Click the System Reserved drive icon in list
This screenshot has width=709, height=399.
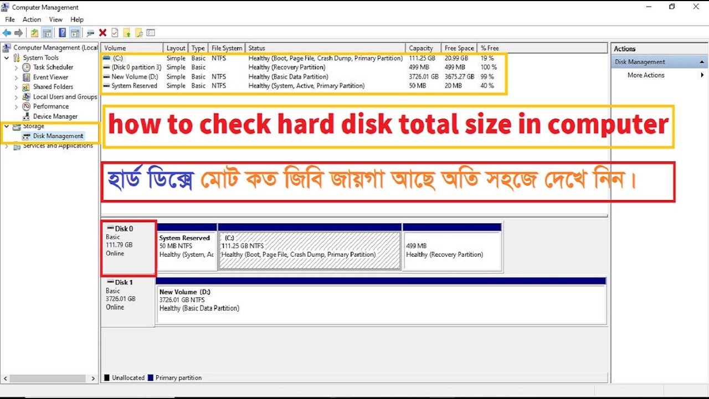point(107,86)
